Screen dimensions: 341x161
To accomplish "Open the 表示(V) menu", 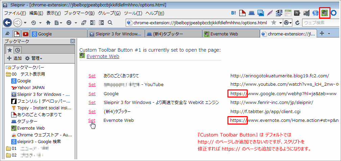I will [53, 13].
